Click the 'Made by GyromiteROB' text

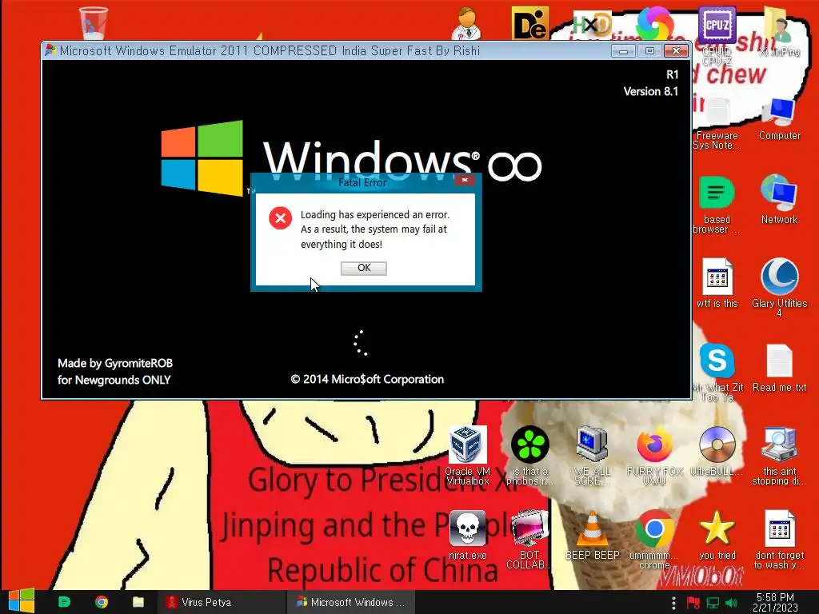click(115, 363)
